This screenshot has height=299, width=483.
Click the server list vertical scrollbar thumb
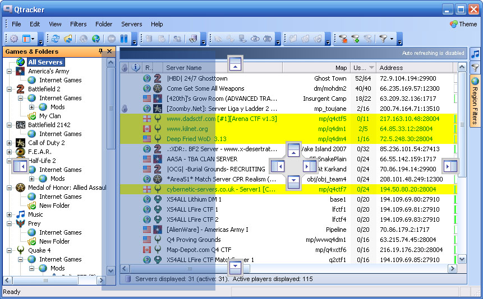click(x=462, y=124)
